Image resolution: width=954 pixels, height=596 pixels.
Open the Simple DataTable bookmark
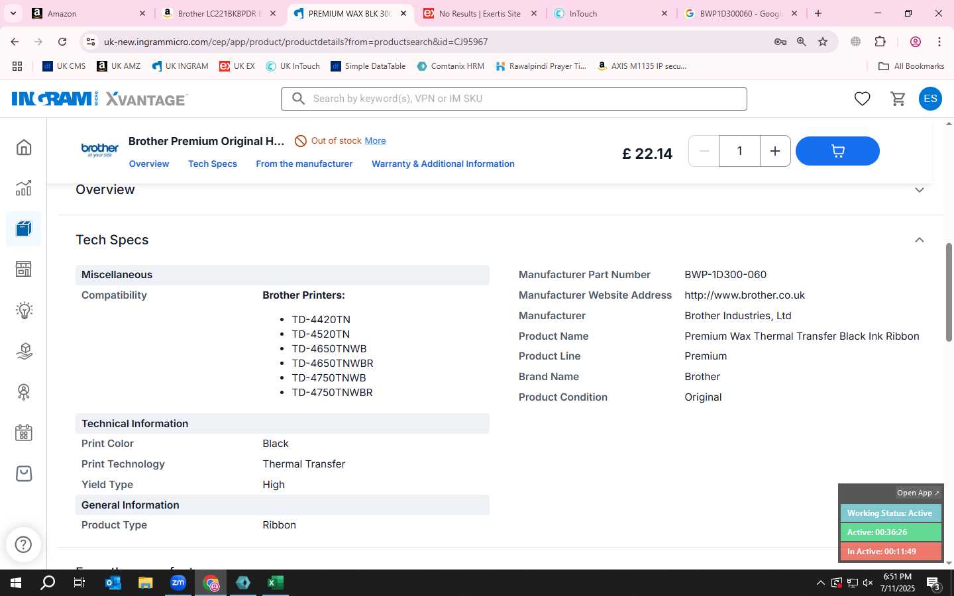pyautogui.click(x=368, y=66)
